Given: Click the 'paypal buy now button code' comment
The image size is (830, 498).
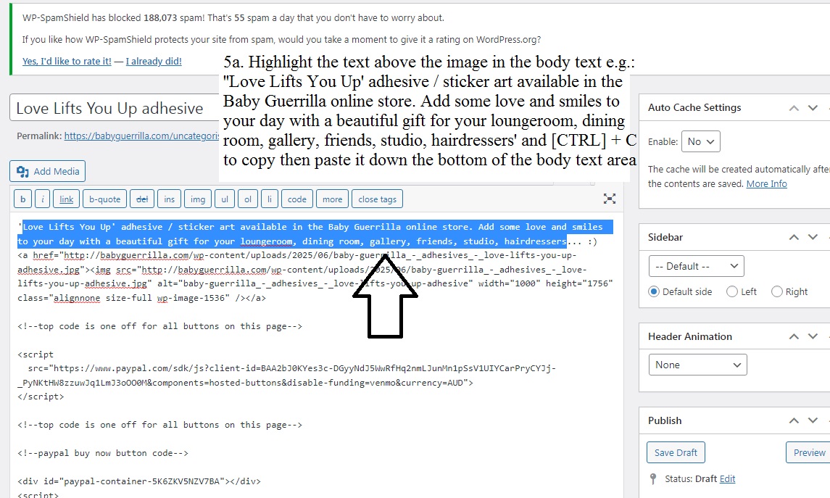Looking at the screenshot, I should (103, 453).
